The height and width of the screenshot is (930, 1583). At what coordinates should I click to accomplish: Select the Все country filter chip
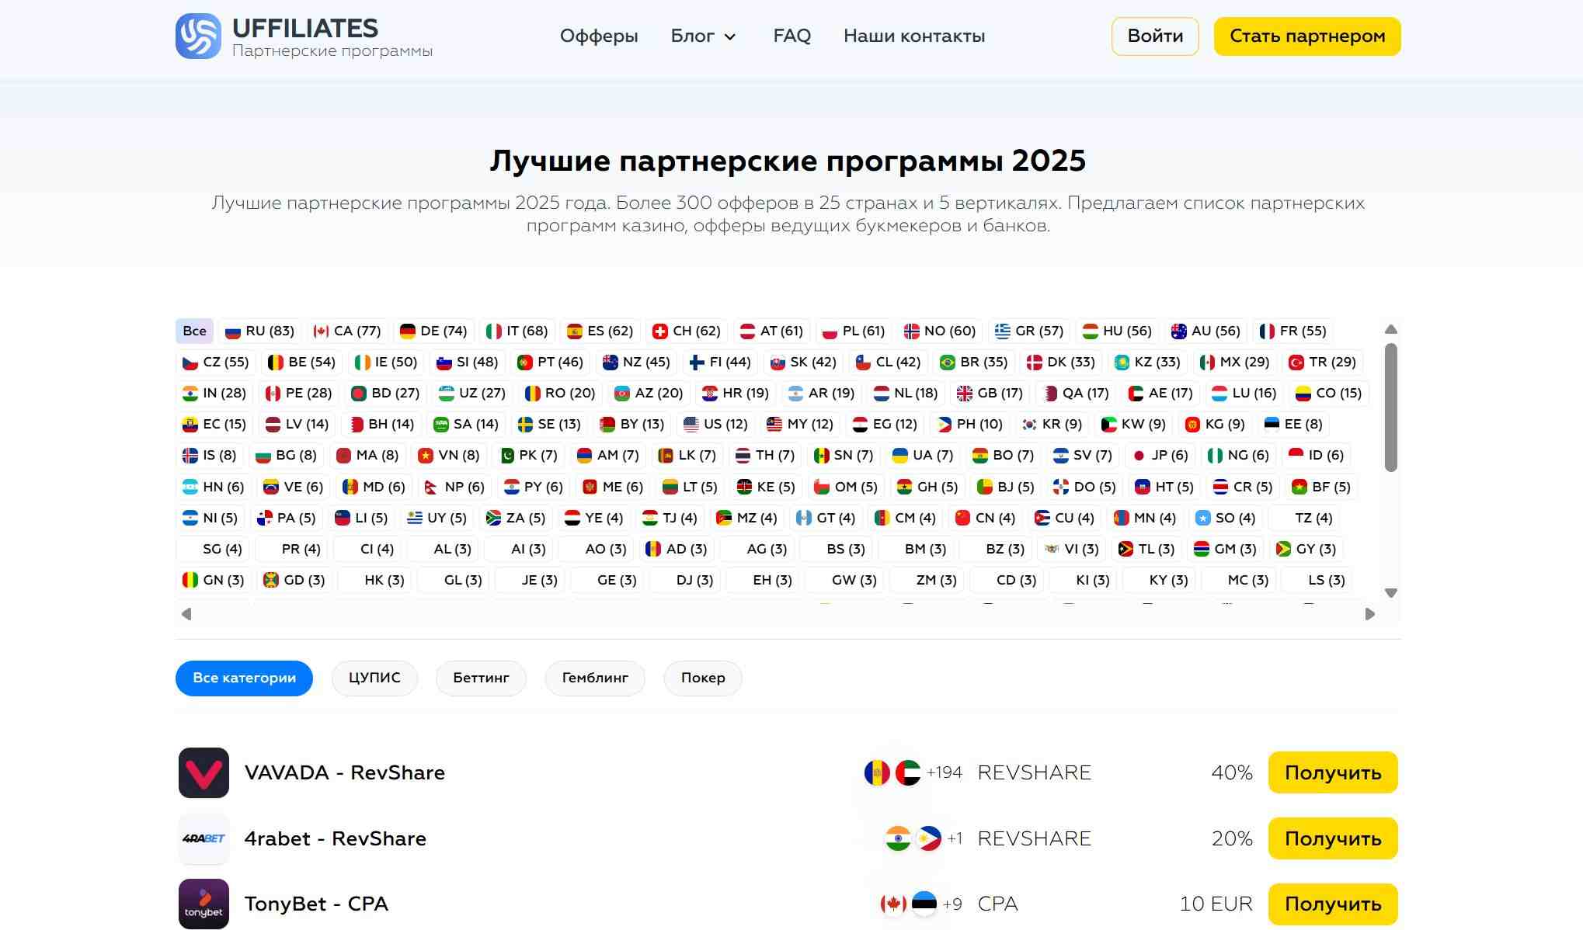194,331
